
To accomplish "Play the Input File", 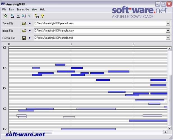I will tap(30, 31).
